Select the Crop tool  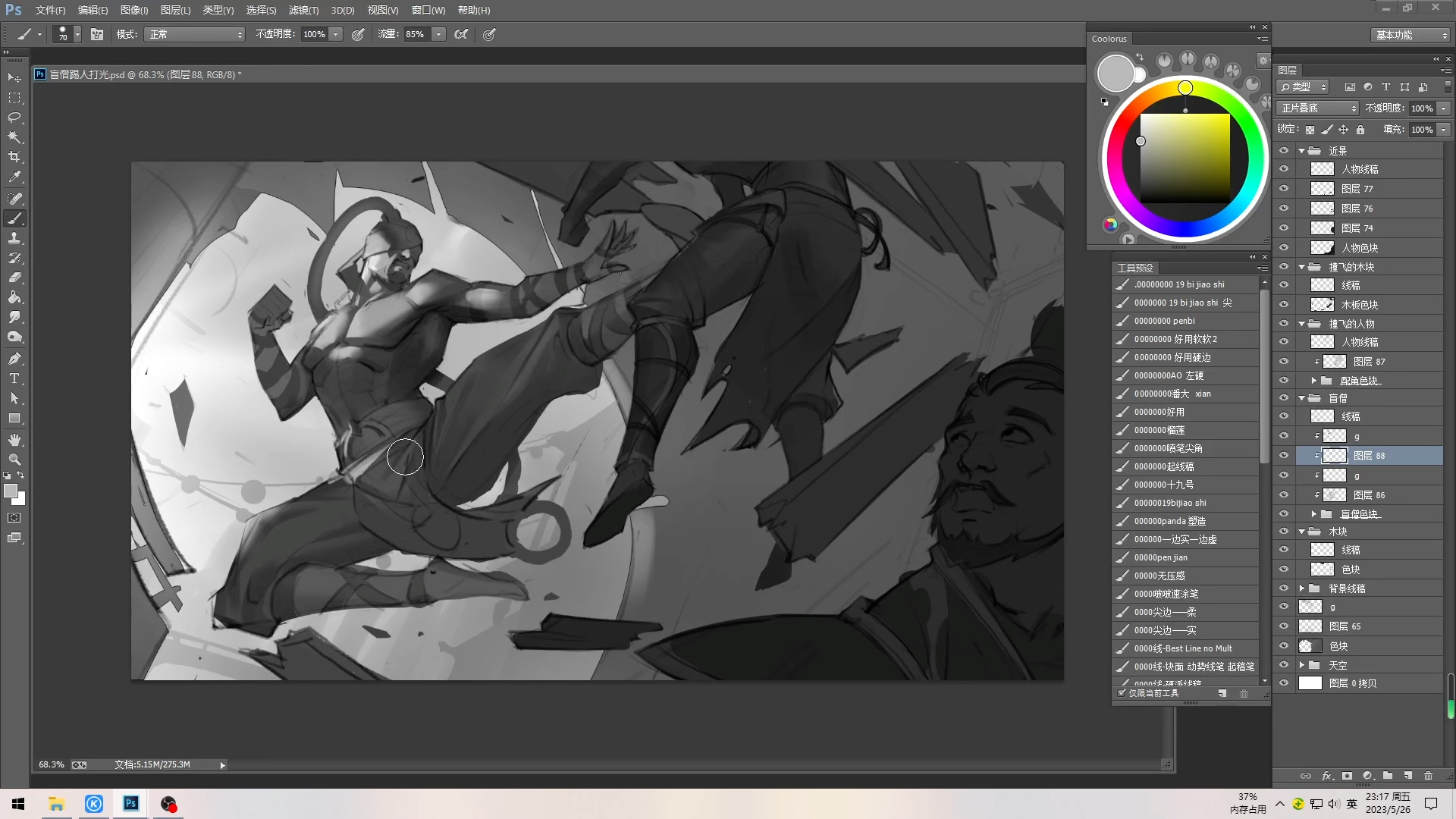tap(14, 157)
